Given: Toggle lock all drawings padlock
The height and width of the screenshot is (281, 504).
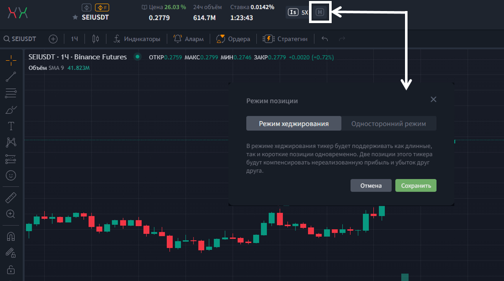Looking at the screenshot, I should pos(11,269).
